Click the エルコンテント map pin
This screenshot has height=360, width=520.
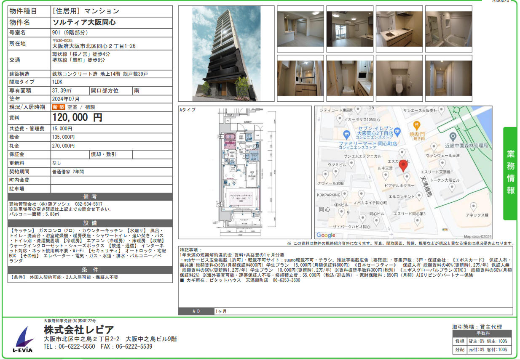(x=419, y=196)
